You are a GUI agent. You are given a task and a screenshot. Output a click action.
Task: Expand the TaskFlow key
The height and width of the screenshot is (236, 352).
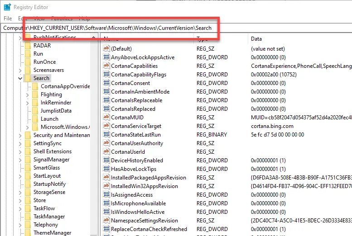click(x=20, y=209)
